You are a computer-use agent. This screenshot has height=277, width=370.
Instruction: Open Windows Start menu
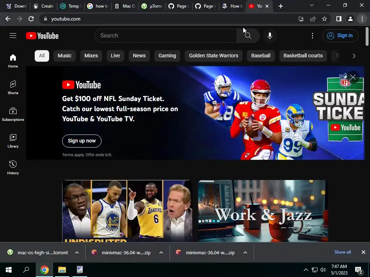pos(9,270)
